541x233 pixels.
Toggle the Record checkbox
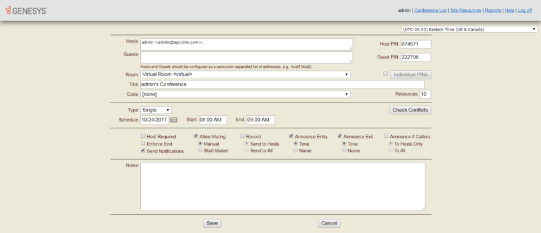coord(242,136)
